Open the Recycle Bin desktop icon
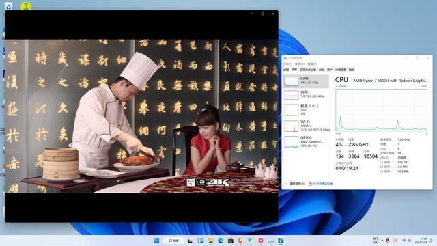 (8, 5)
